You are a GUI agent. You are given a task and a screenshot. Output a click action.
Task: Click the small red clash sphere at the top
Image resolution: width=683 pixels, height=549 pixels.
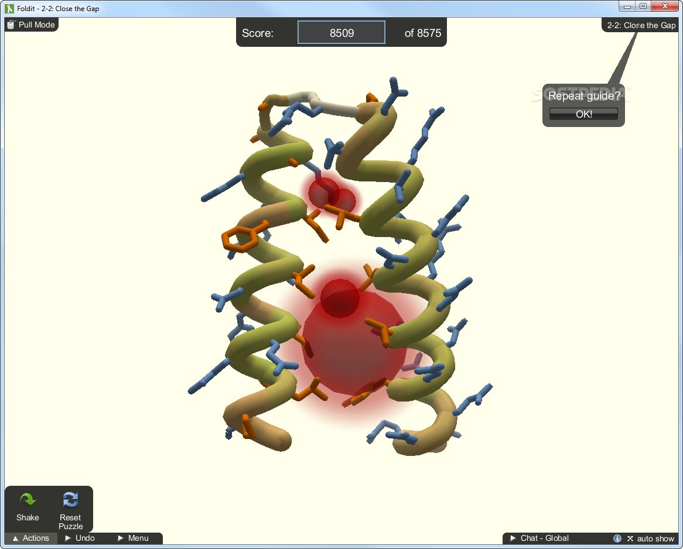(x=324, y=192)
